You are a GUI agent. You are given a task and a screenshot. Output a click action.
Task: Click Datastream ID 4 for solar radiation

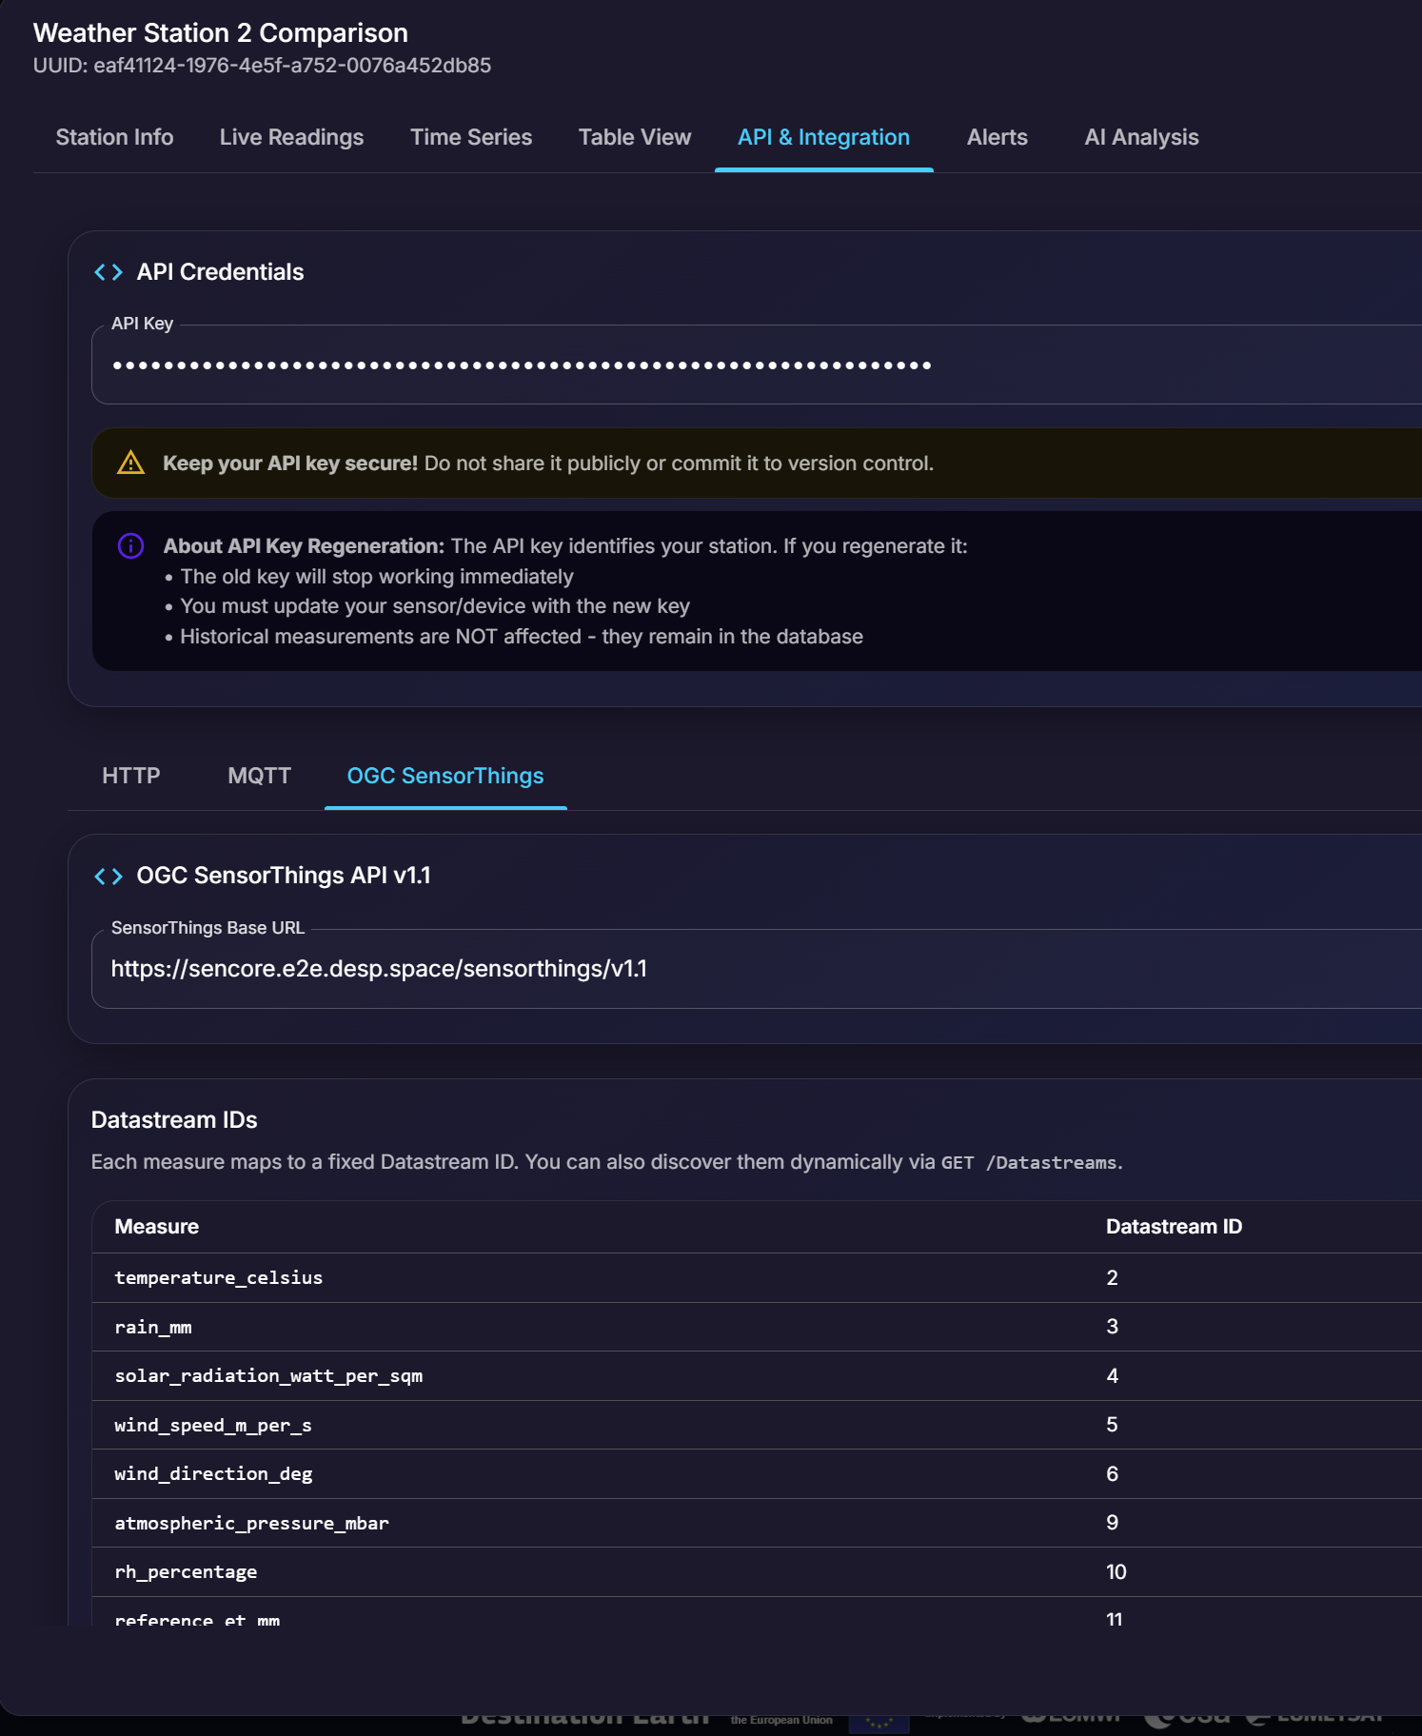click(x=1112, y=1376)
